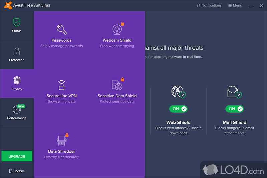
Task: Open the Sensitive Data Shield title
Action: click(117, 96)
